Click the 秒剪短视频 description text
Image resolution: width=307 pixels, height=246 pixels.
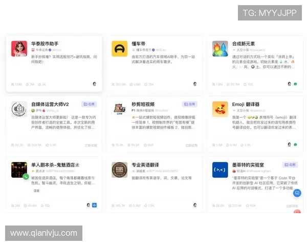[164, 122]
